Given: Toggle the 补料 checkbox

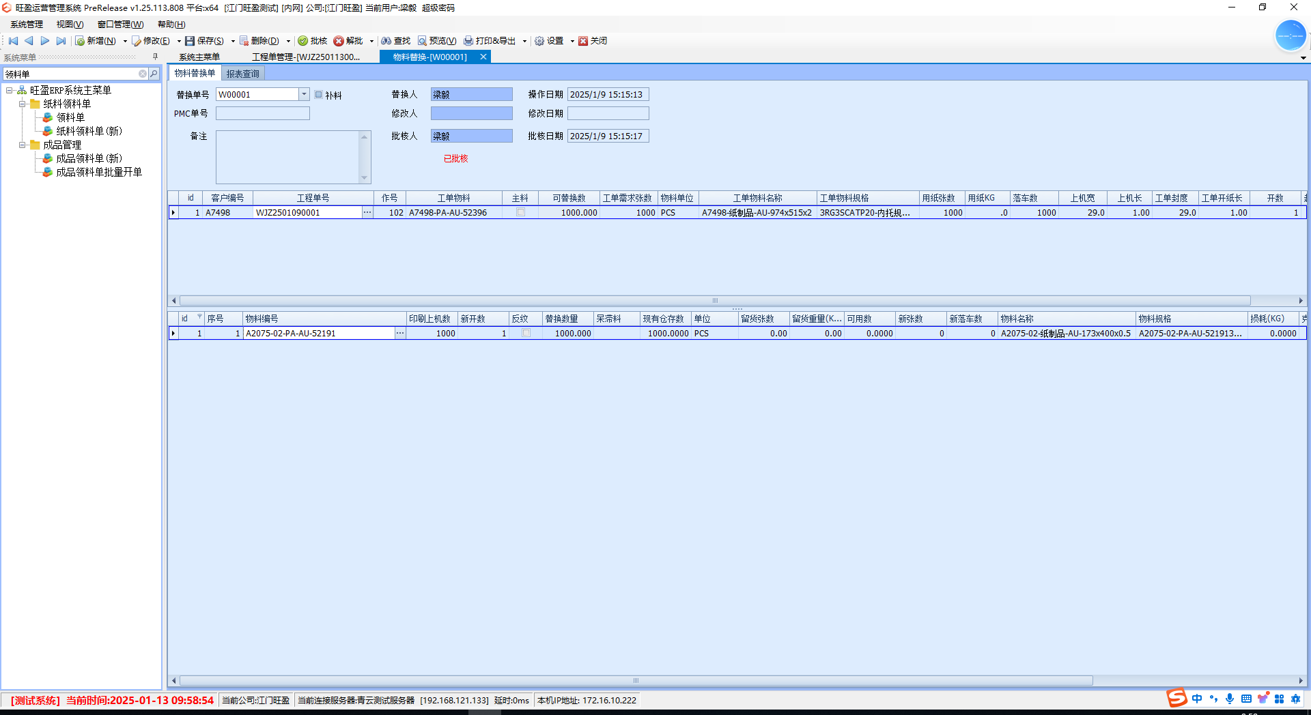Looking at the screenshot, I should (x=318, y=95).
